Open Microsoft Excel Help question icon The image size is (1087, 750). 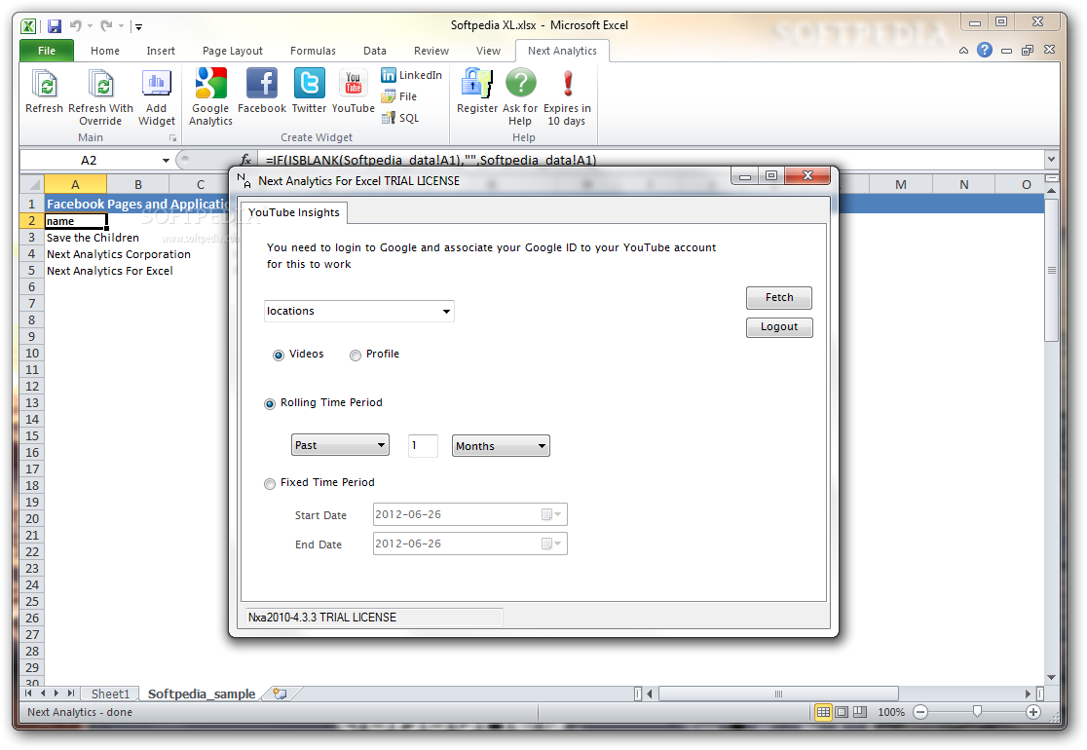(985, 50)
